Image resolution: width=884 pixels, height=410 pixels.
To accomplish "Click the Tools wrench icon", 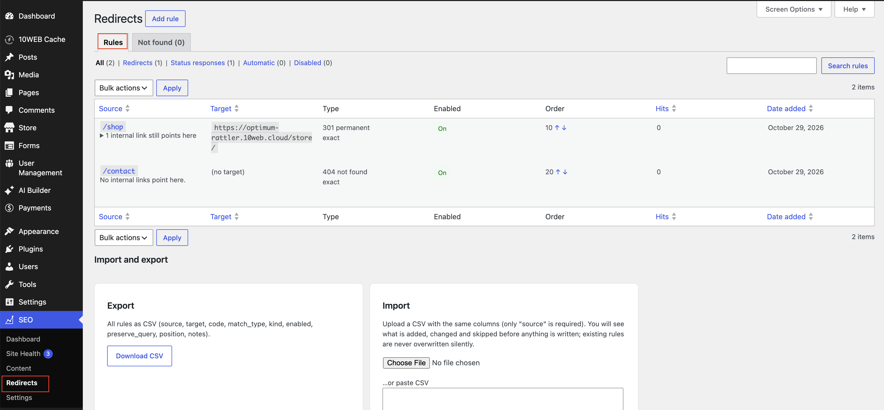I will [9, 285].
